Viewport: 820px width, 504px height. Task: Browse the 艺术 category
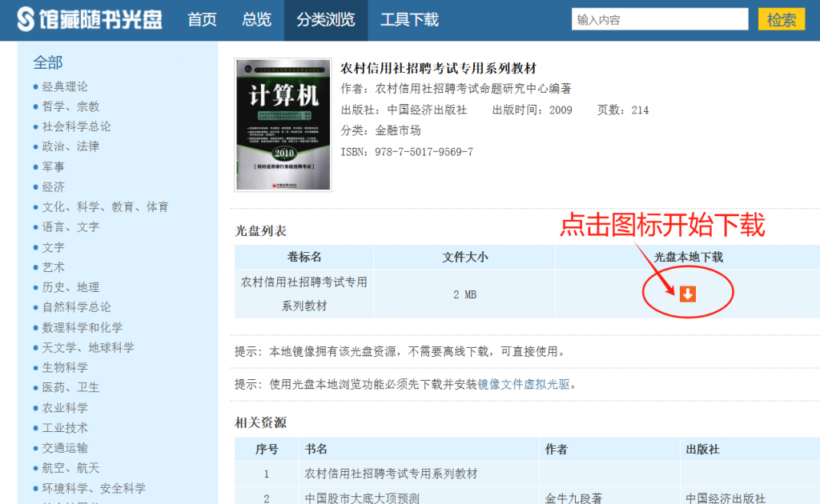coord(53,267)
